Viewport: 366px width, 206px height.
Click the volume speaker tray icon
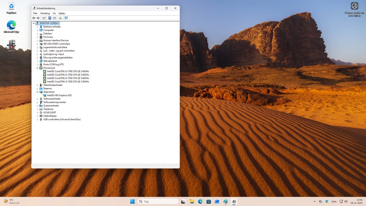pos(346,201)
